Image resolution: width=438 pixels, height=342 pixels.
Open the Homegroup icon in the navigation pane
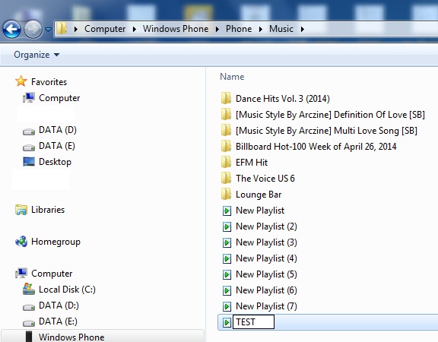21,242
